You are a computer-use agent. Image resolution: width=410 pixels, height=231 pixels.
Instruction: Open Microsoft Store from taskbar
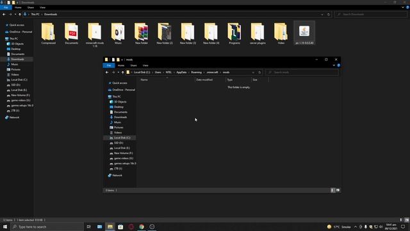click(120, 227)
